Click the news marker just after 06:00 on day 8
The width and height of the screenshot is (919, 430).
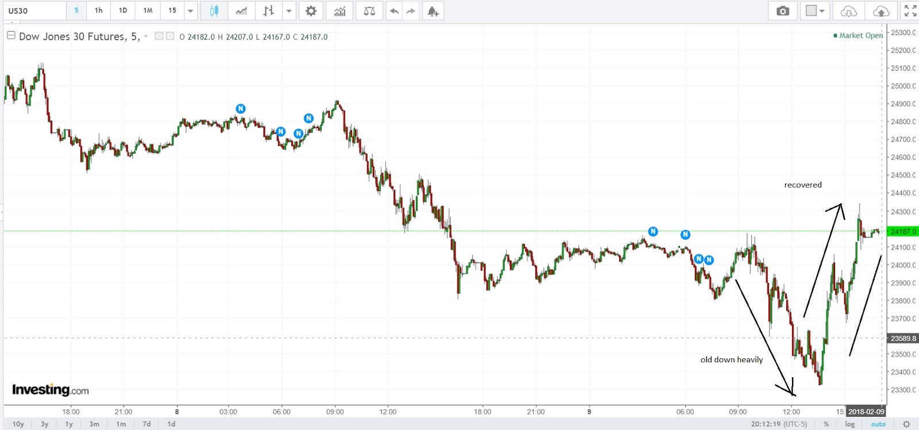click(x=298, y=133)
